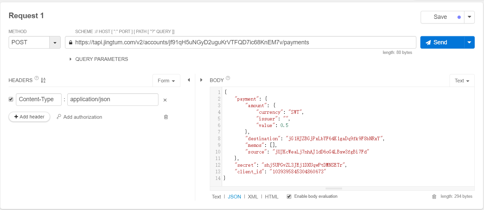Open the Send options dropdown arrow

point(469,42)
